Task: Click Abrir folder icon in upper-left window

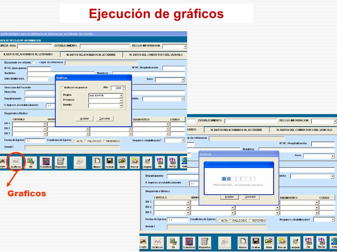Action: click(122, 162)
